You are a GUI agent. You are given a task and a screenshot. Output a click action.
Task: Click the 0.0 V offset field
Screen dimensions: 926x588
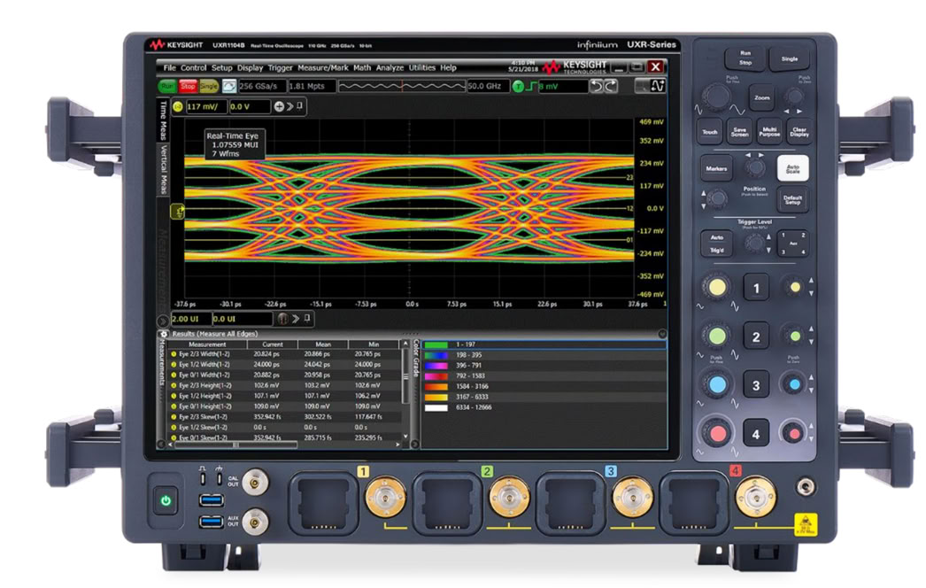(x=249, y=107)
